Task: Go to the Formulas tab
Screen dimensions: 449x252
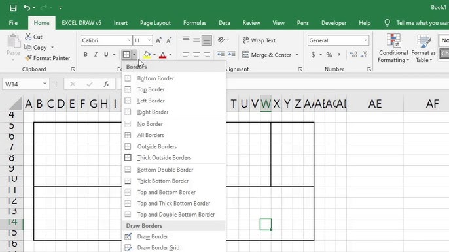Action: (x=195, y=23)
